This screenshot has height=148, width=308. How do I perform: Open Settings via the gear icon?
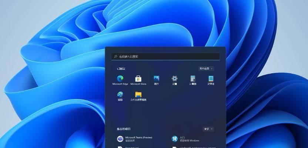point(174,80)
